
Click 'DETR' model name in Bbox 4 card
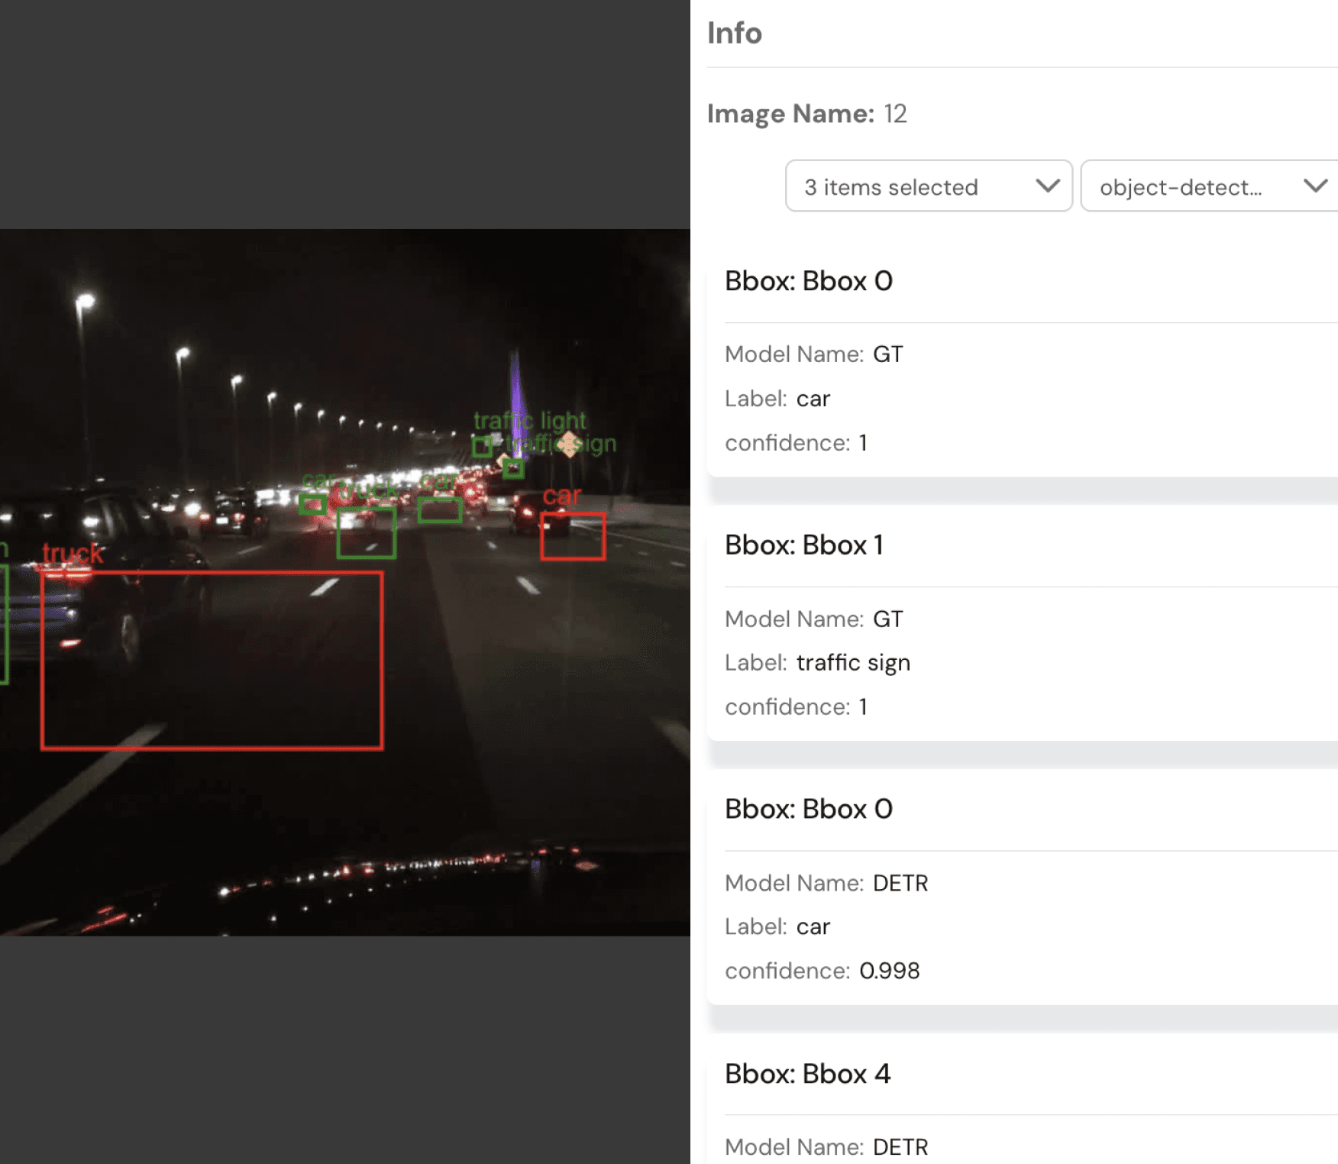click(900, 1147)
